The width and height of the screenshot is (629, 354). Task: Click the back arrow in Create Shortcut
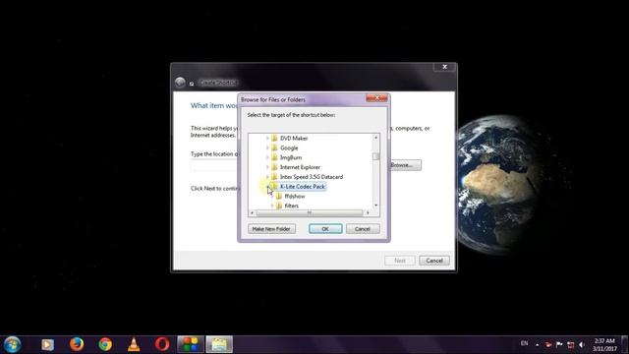pyautogui.click(x=180, y=83)
